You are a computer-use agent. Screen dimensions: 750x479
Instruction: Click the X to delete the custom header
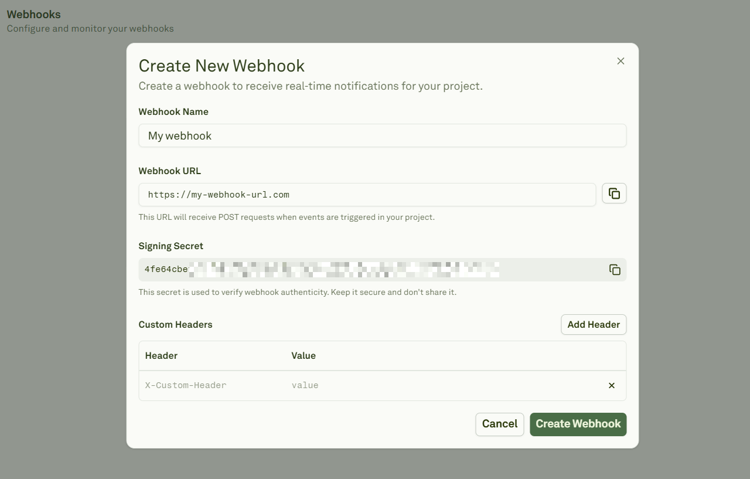pyautogui.click(x=611, y=385)
